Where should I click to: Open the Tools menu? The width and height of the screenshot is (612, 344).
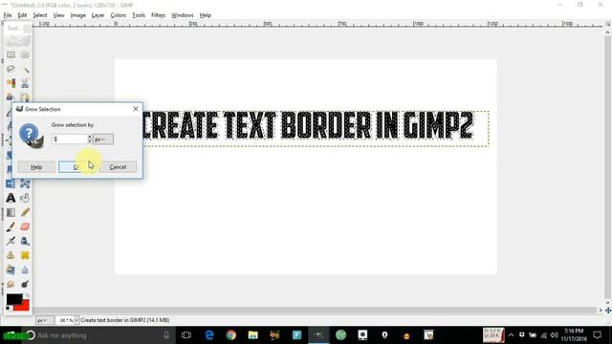point(139,15)
